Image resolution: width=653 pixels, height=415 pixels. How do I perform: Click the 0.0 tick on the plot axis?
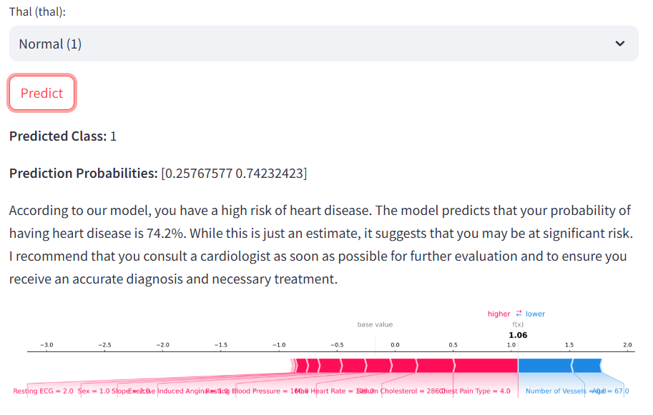pyautogui.click(x=395, y=345)
